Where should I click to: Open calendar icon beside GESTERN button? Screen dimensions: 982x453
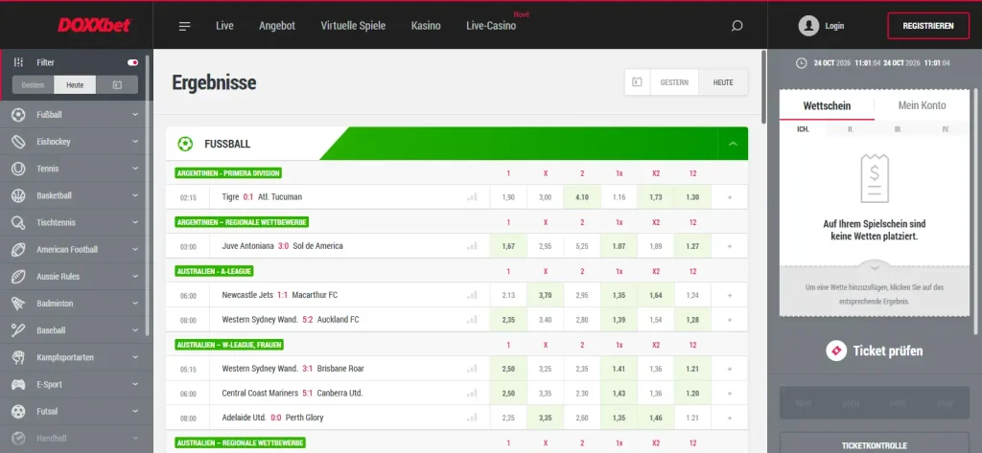coord(637,82)
